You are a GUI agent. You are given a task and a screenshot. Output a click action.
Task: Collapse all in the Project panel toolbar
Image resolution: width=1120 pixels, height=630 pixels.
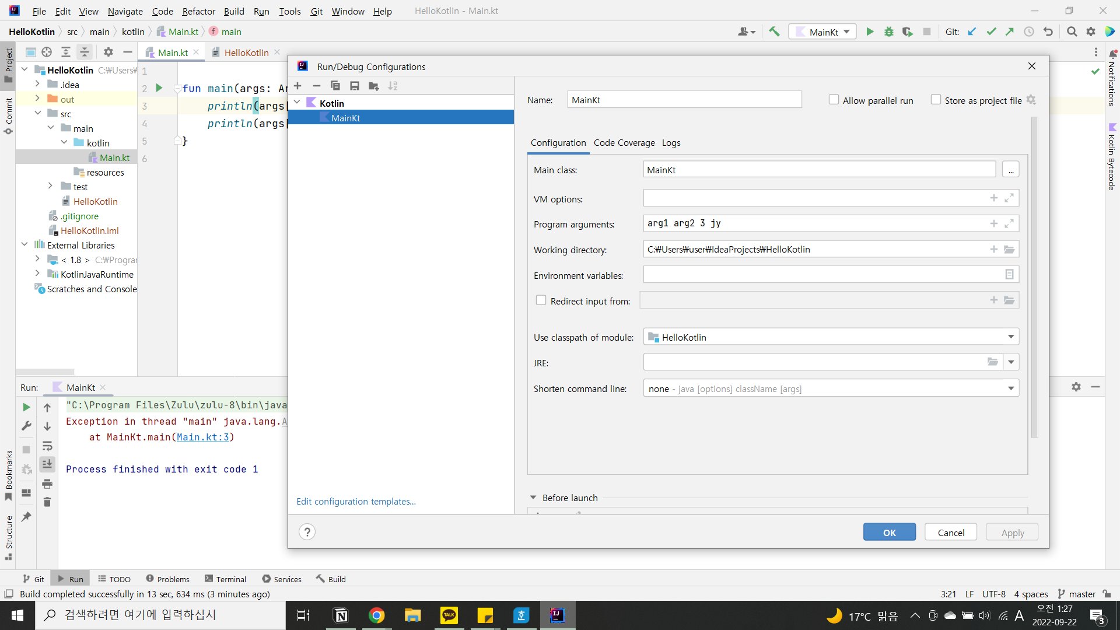pyautogui.click(x=85, y=52)
